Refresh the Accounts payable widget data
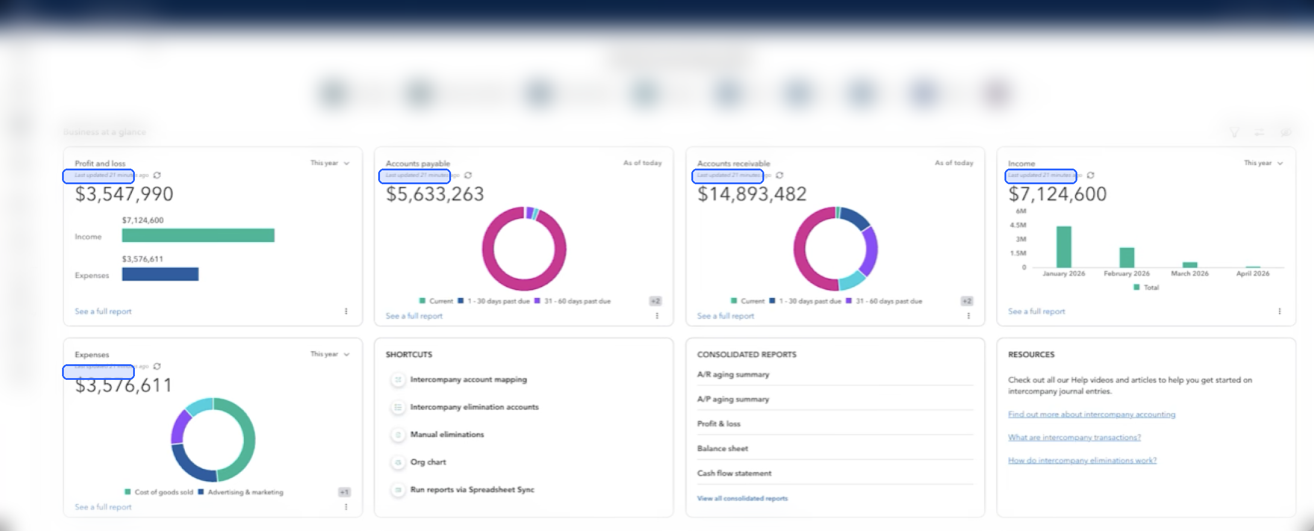The image size is (1314, 531). coord(468,175)
